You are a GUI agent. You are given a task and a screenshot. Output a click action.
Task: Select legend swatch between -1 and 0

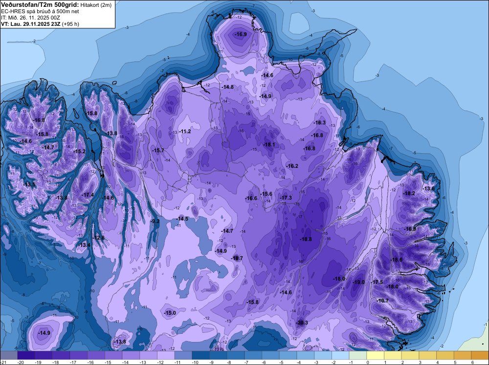(358, 355)
